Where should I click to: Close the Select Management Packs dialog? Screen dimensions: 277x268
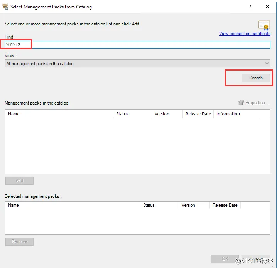click(x=267, y=7)
